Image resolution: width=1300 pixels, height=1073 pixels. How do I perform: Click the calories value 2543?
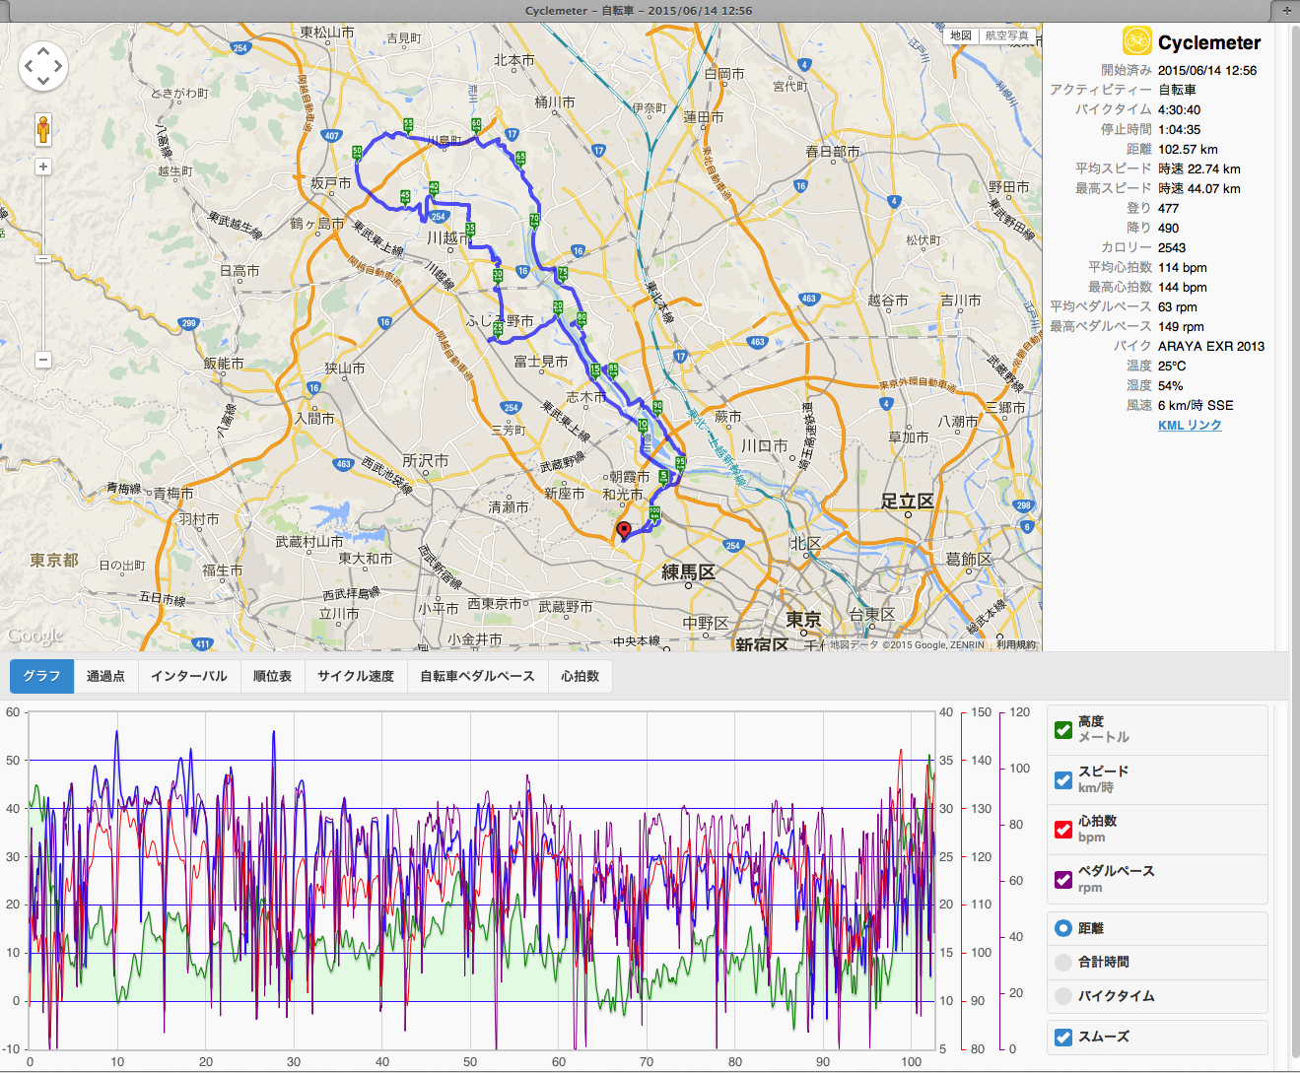[x=1172, y=247]
